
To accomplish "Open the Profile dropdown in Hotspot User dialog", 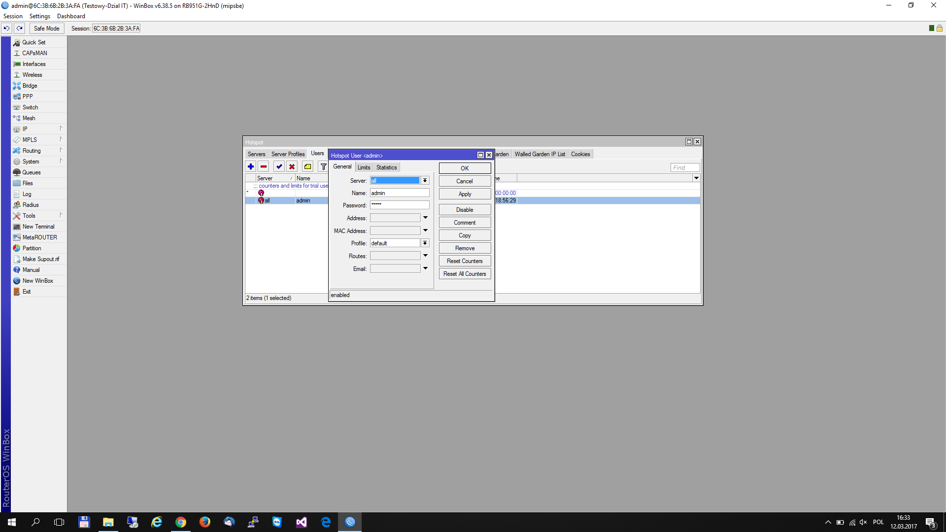I will pyautogui.click(x=425, y=243).
